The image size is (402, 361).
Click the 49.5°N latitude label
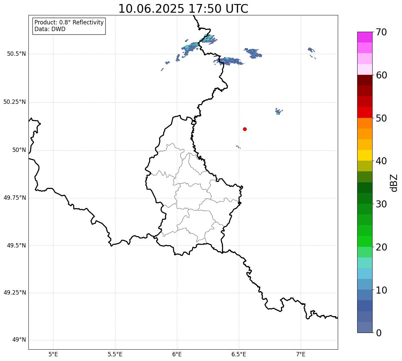pyautogui.click(x=16, y=245)
